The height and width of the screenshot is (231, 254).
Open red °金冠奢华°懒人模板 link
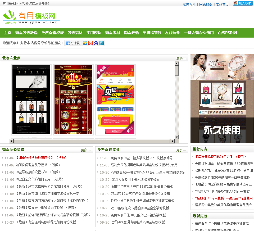(224, 198)
